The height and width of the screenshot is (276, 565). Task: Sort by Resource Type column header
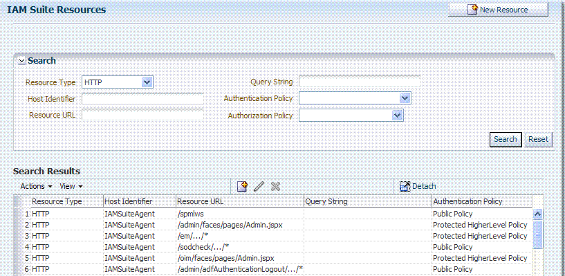pyautogui.click(x=67, y=201)
